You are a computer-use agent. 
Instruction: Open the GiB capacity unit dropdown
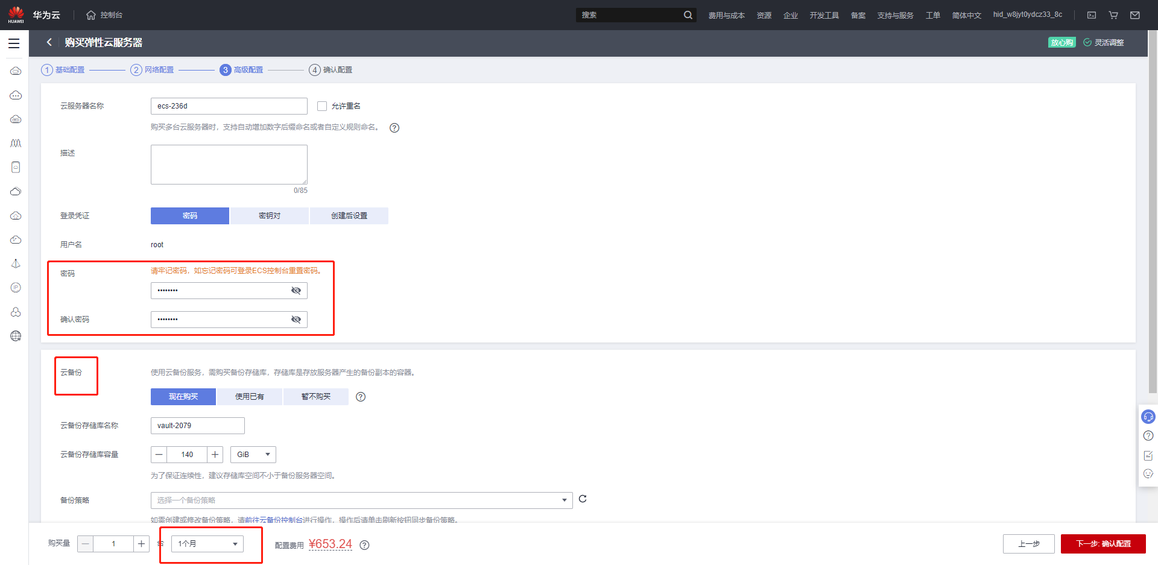click(253, 455)
